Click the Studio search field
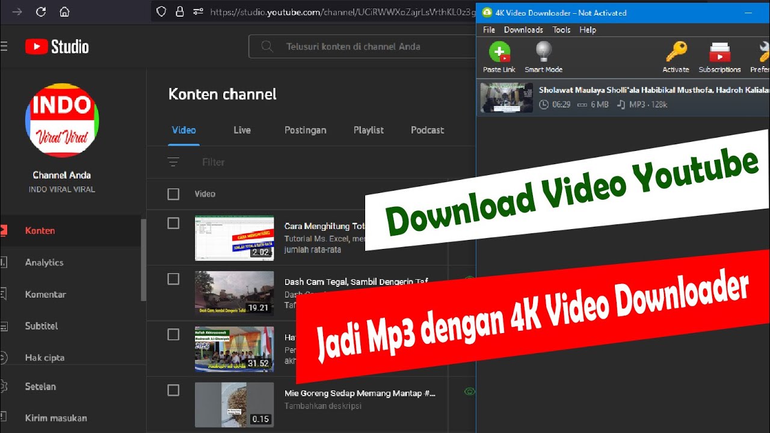Screen dimensions: 770x433 pyautogui.click(x=362, y=46)
